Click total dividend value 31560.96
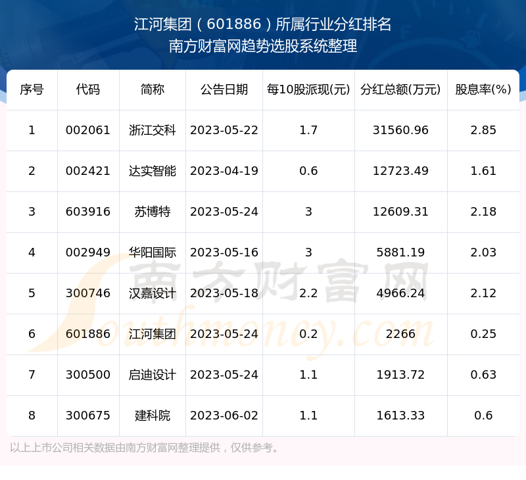The width and height of the screenshot is (526, 480). (x=400, y=130)
